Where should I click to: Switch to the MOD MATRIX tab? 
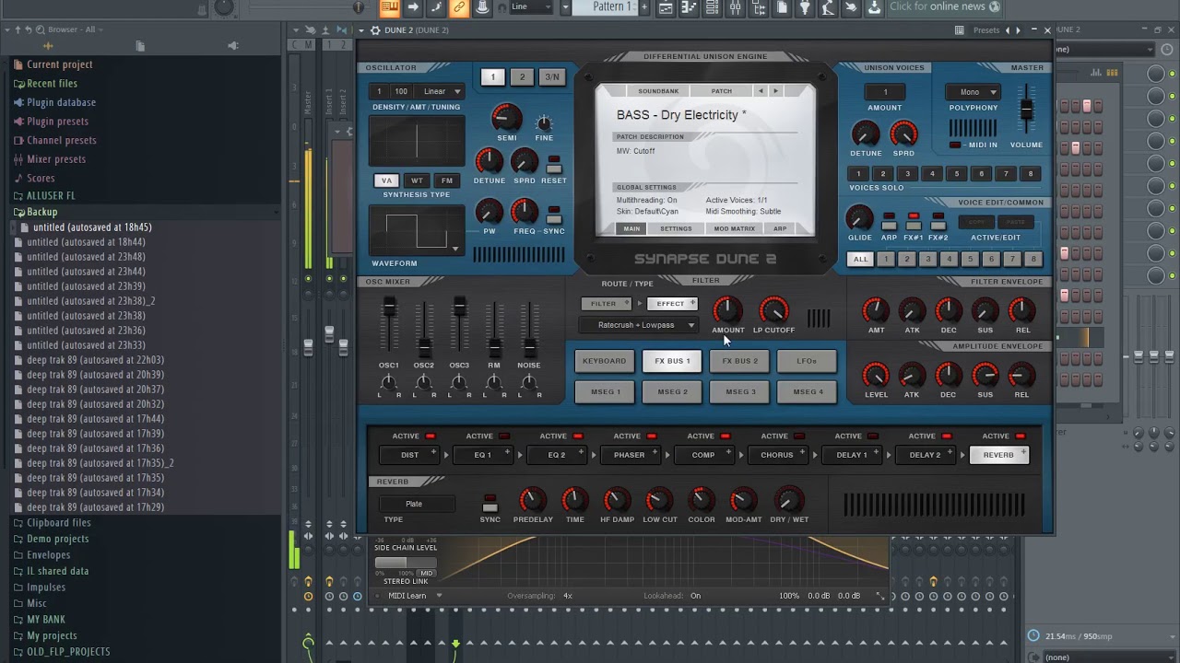(x=734, y=228)
